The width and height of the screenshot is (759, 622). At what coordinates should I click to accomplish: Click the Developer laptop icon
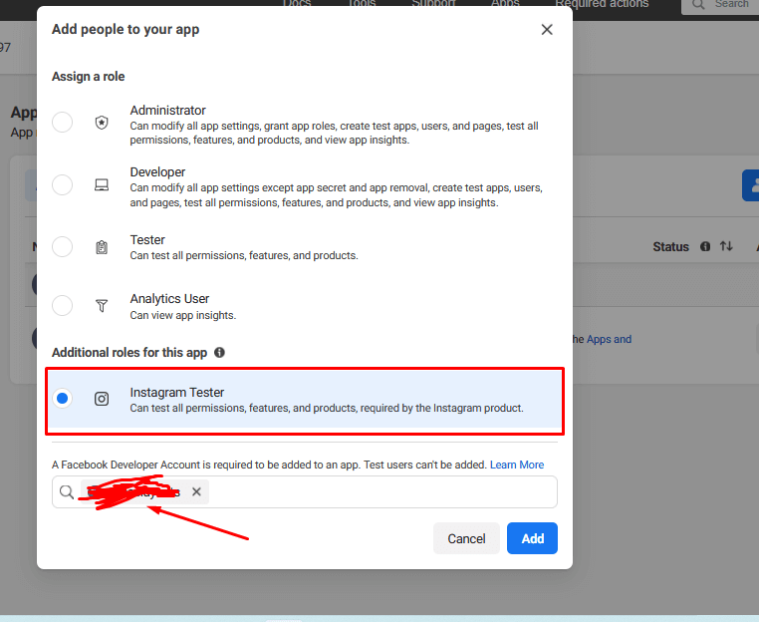click(x=102, y=184)
